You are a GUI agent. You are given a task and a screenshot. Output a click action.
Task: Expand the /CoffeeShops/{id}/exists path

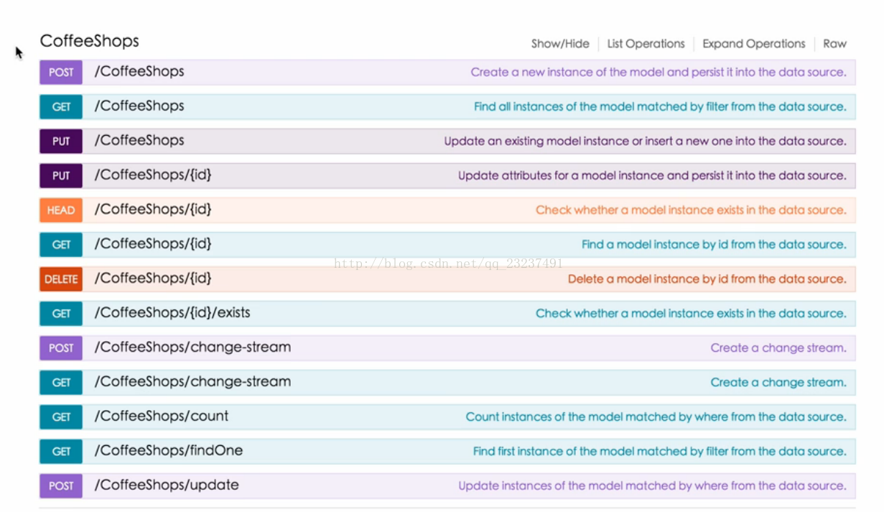[172, 312]
